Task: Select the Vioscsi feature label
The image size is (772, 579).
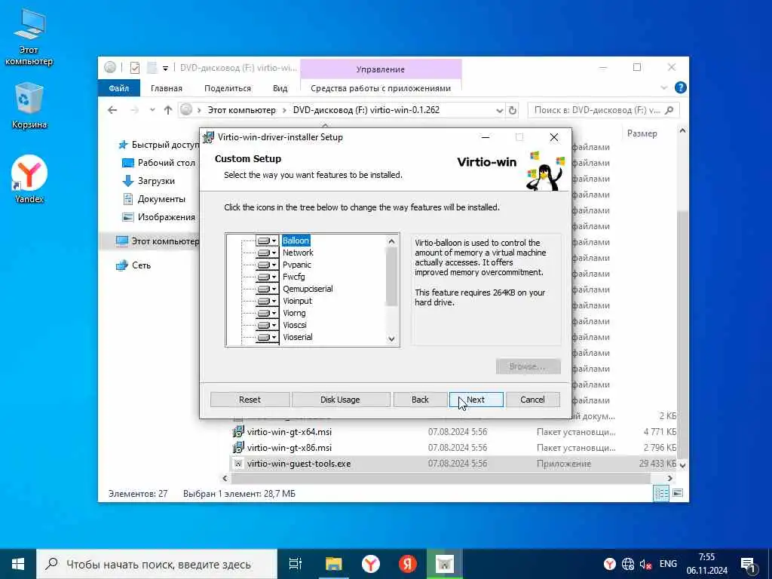Action: pos(295,325)
